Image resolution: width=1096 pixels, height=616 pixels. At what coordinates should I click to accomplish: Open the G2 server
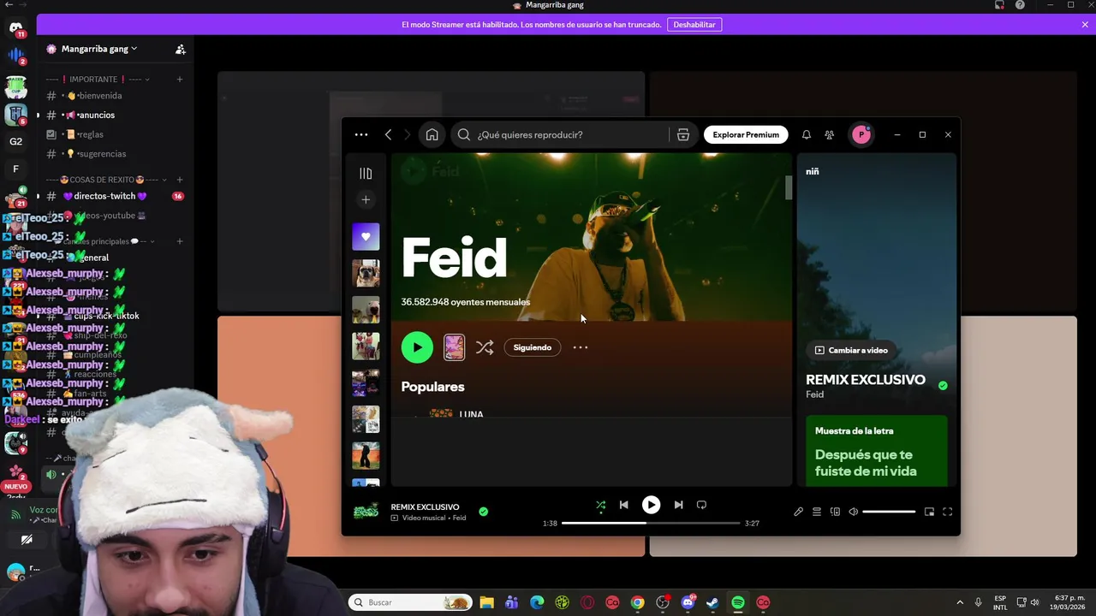tap(16, 142)
